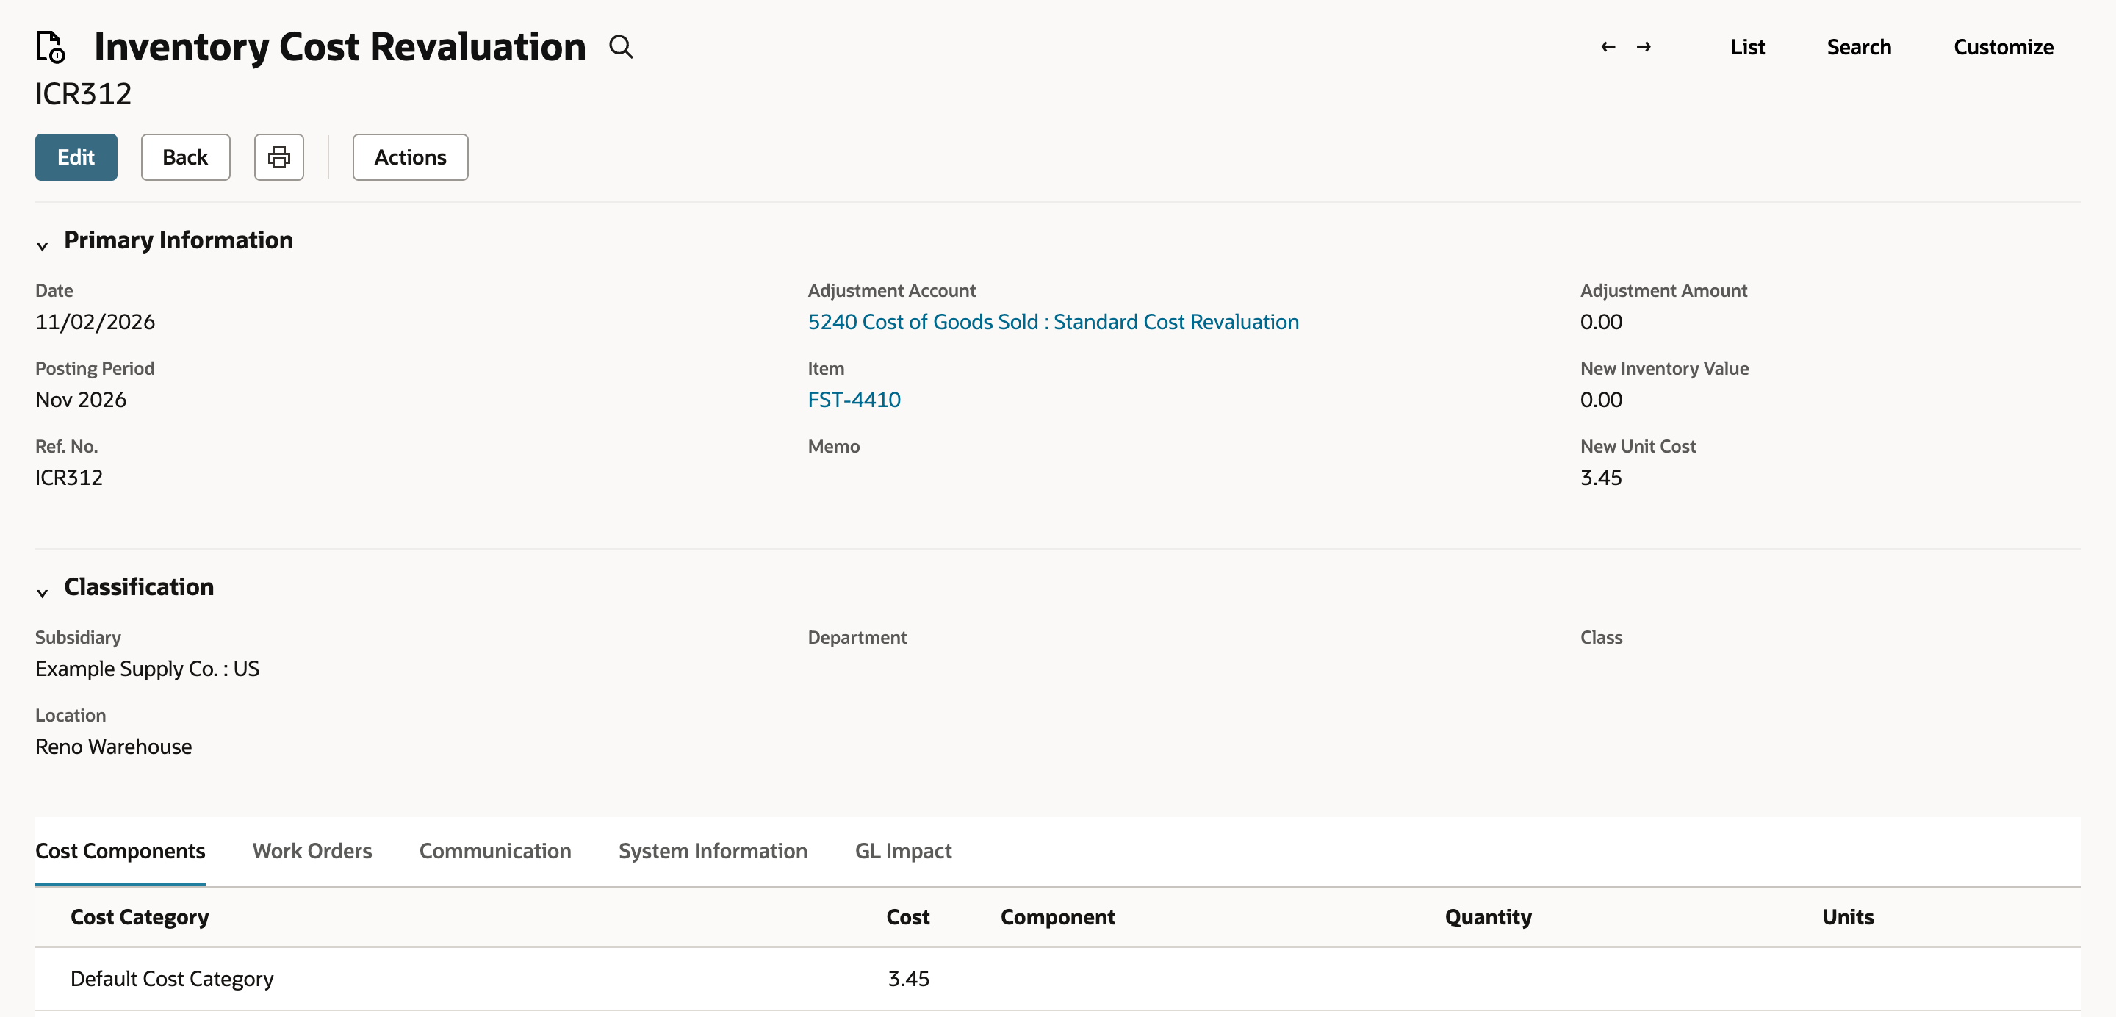Viewport: 2116px width, 1017px height.
Task: Click the date value 11/02/2026
Action: click(x=96, y=321)
